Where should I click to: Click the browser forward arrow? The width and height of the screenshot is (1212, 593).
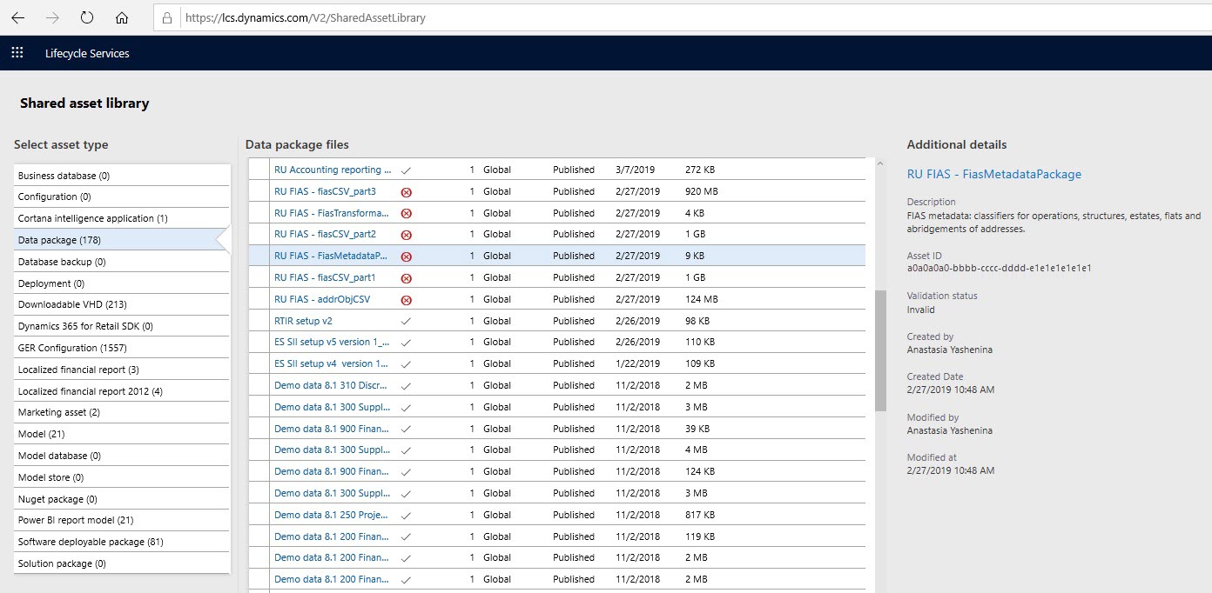click(x=52, y=17)
